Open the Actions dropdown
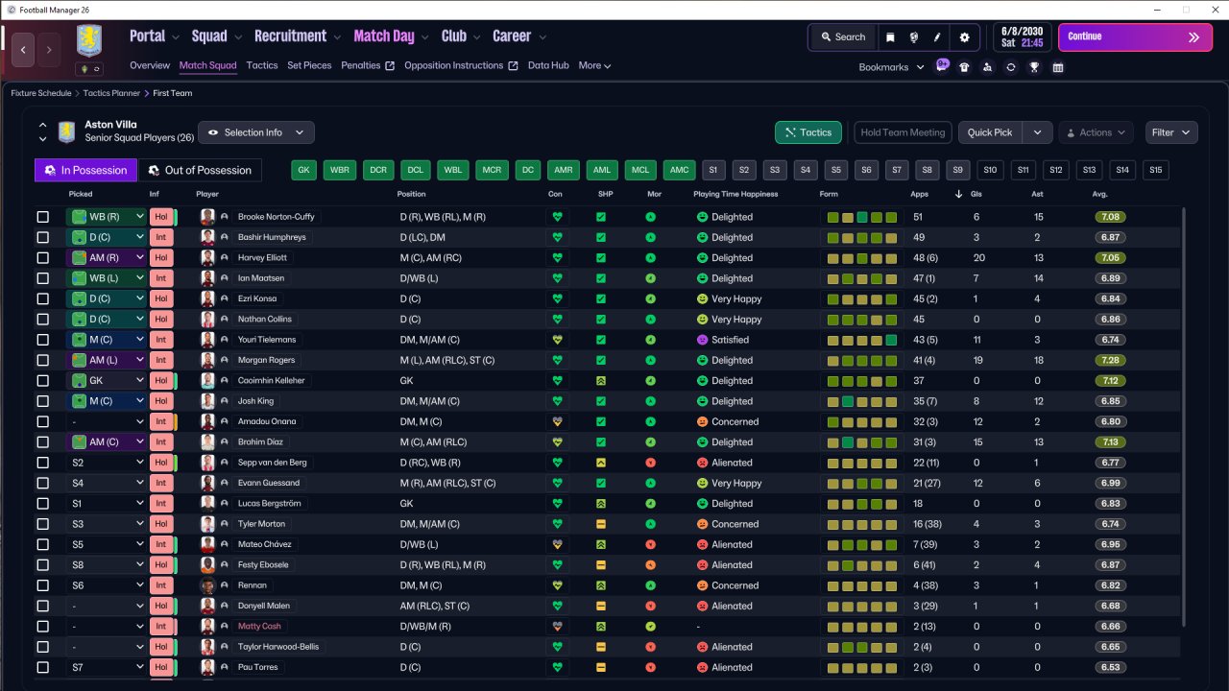This screenshot has width=1229, height=691. 1096,132
